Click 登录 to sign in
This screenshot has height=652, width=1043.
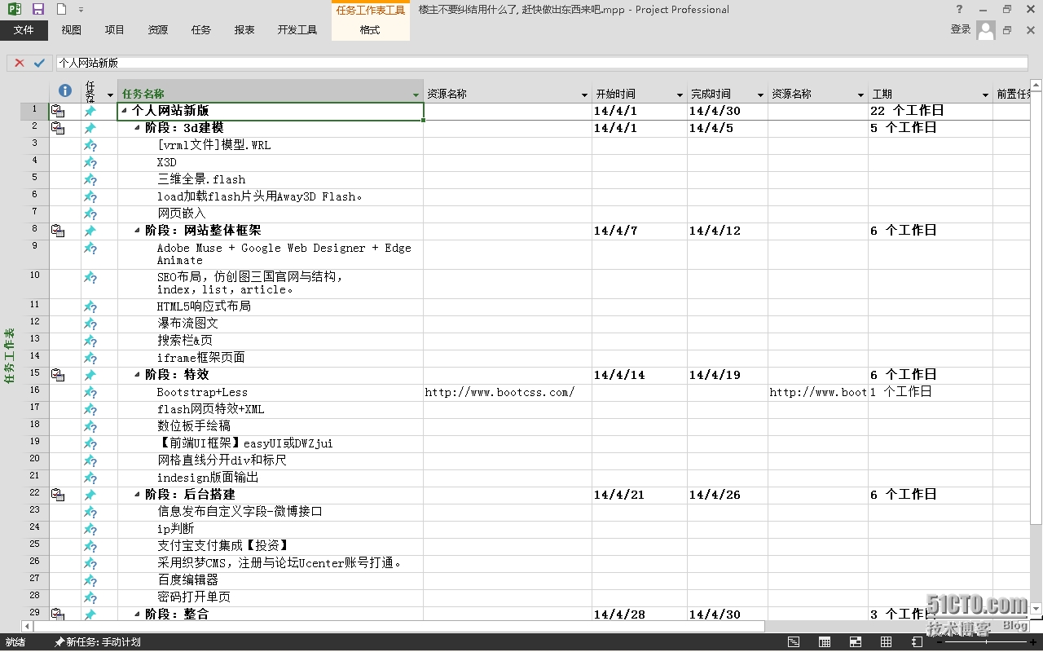961,29
